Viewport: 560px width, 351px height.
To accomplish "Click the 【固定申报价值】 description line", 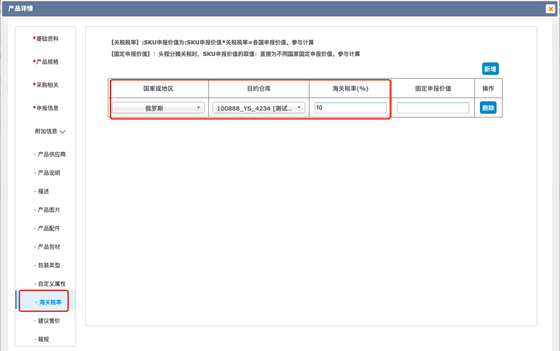I will pos(235,54).
